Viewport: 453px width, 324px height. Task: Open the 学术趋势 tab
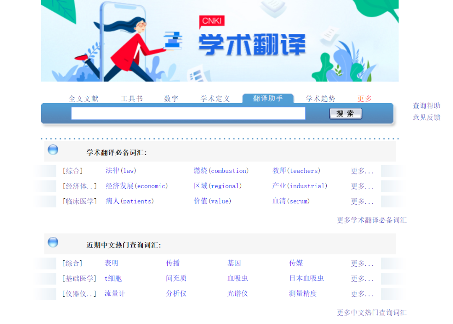pos(320,99)
